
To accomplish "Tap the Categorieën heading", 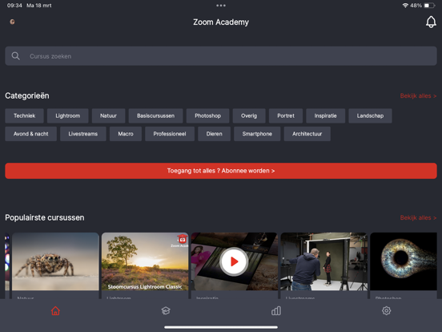I will 27,95.
